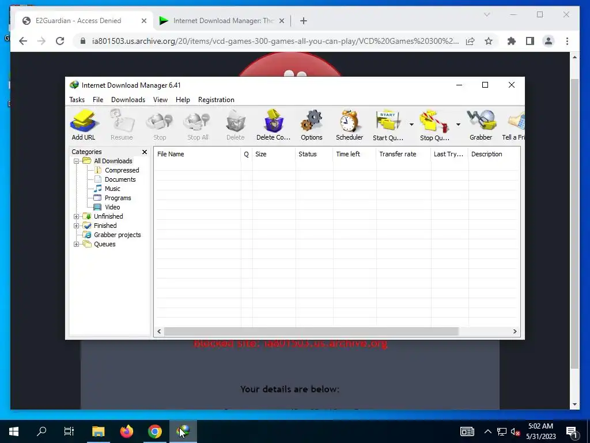Close the E2Guardian Chrome tab
590x443 pixels.
click(143, 21)
